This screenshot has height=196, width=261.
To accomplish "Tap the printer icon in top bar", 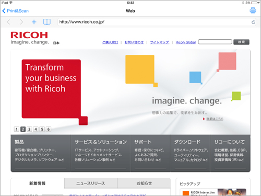I will coord(253,10).
